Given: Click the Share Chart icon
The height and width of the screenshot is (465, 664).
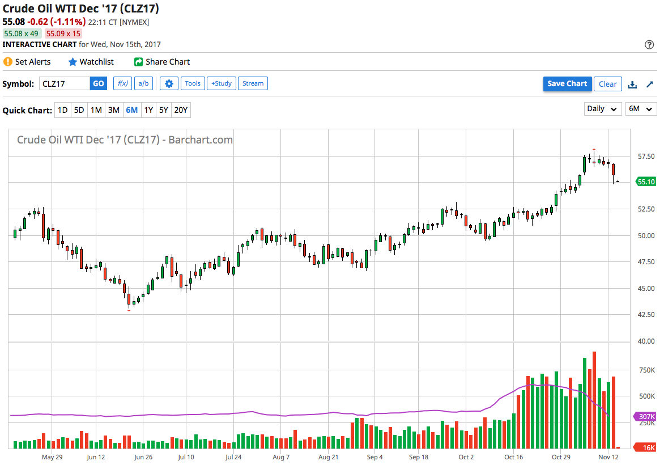Looking at the screenshot, I should 138,62.
